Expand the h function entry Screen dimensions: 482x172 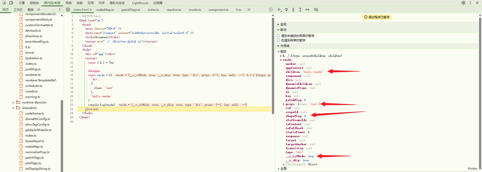tap(281, 56)
